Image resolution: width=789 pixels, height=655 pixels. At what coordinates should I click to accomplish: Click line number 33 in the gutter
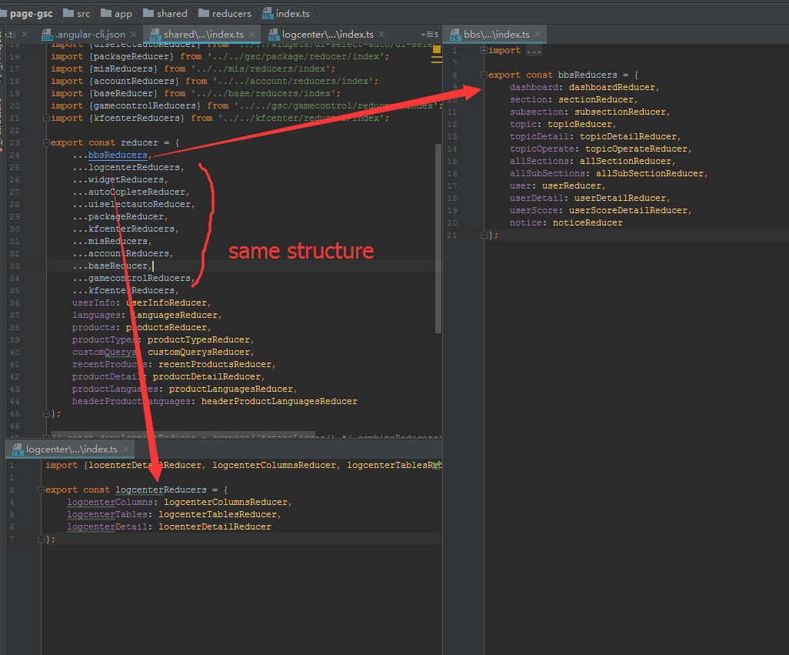(15, 266)
